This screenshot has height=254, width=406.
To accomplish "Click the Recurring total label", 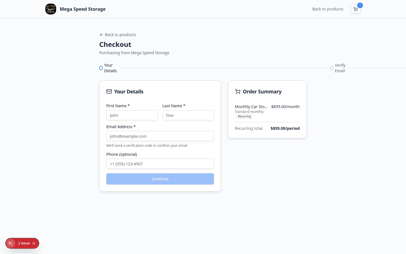I will click(249, 128).
